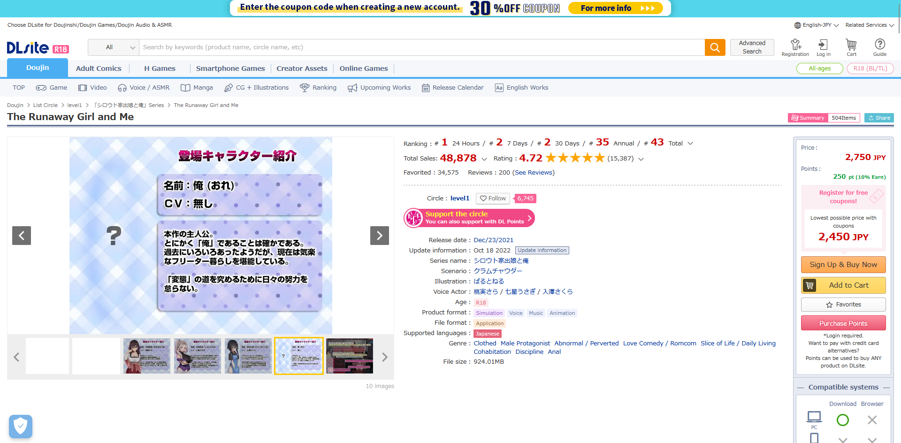Select the red-haired shrine girl thumbnail
The image size is (901, 443).
pyautogui.click(x=147, y=356)
